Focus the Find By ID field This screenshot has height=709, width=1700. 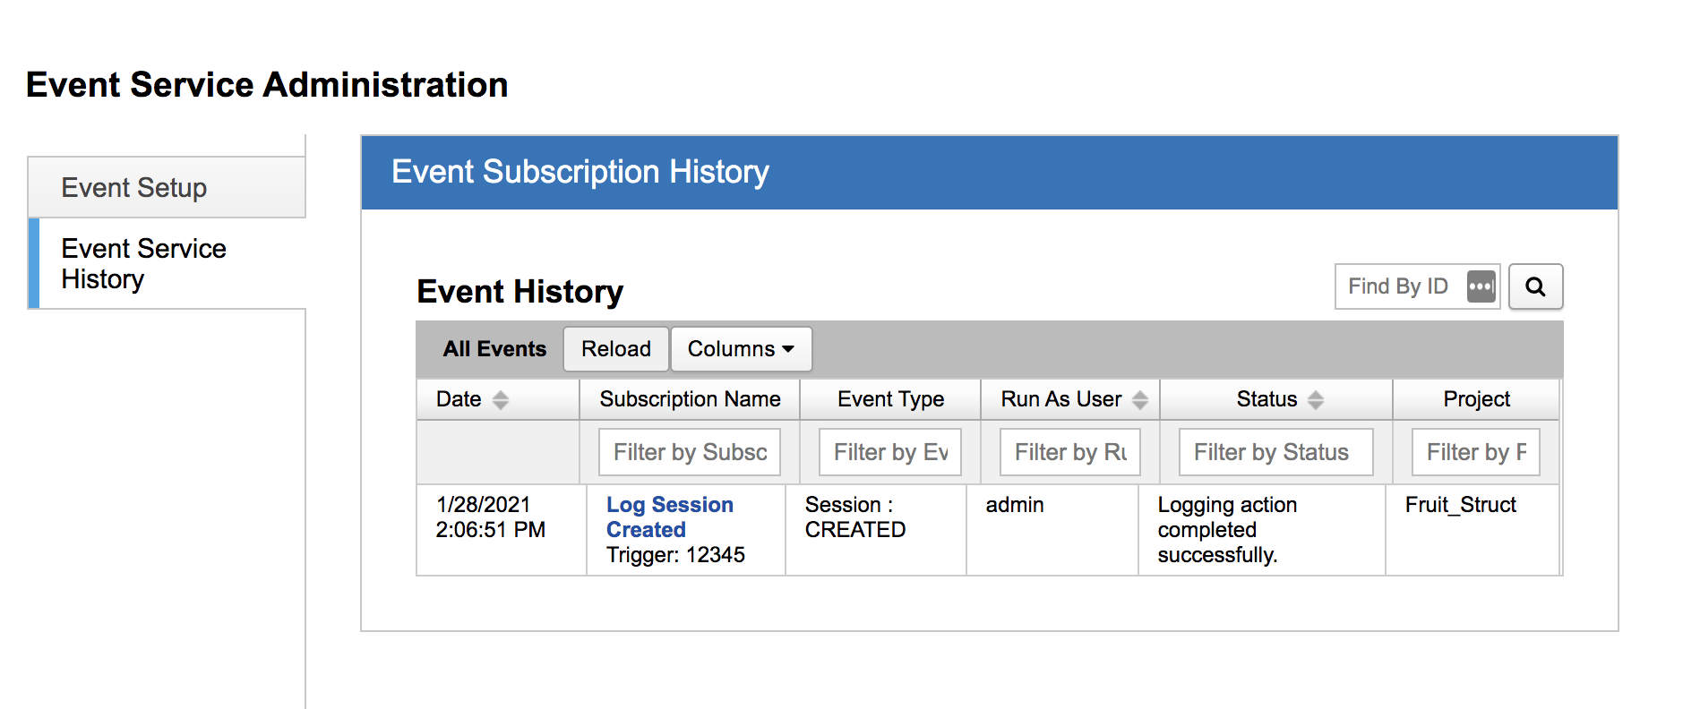point(1397,286)
